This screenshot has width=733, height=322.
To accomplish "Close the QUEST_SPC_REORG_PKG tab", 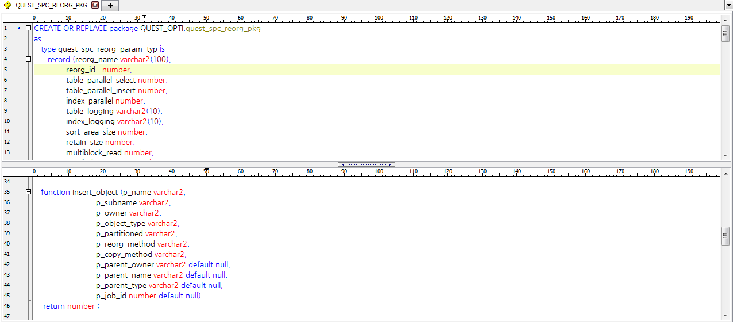I will (95, 5).
